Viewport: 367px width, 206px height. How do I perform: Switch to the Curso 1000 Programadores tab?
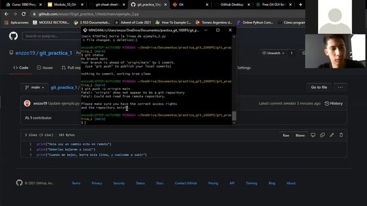21,5
